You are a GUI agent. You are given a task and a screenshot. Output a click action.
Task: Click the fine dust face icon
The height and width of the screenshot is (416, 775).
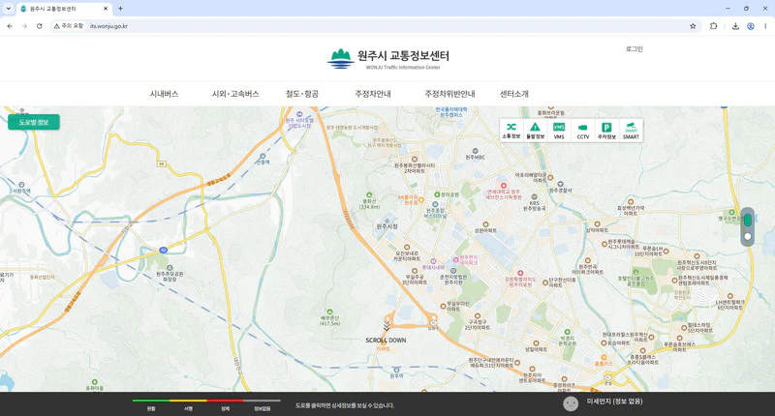coord(571,403)
